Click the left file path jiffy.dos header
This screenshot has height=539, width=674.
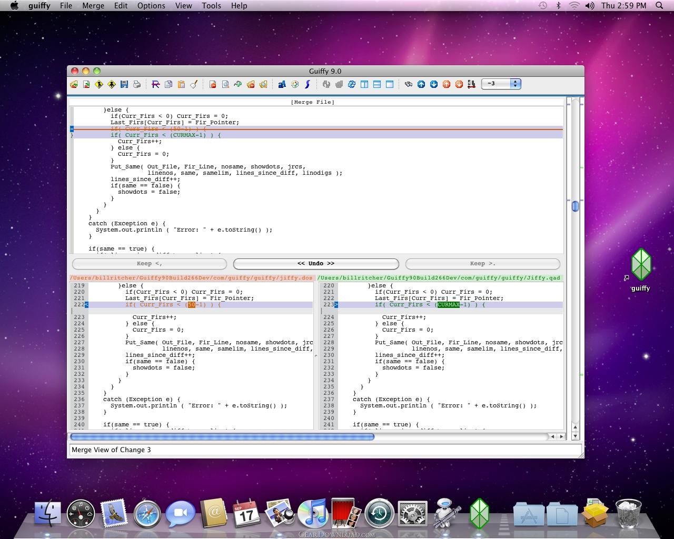coord(192,278)
